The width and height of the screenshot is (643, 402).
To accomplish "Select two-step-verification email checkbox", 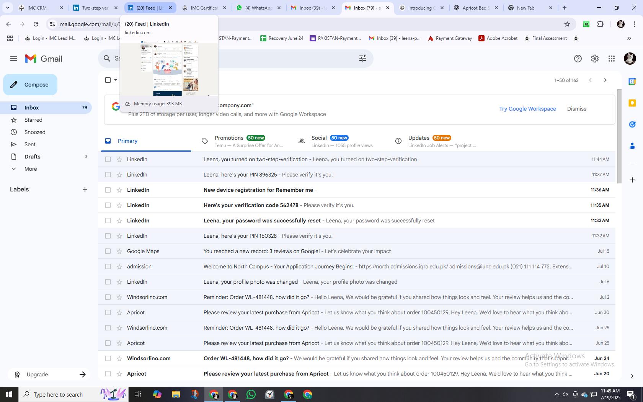I will pyautogui.click(x=108, y=159).
